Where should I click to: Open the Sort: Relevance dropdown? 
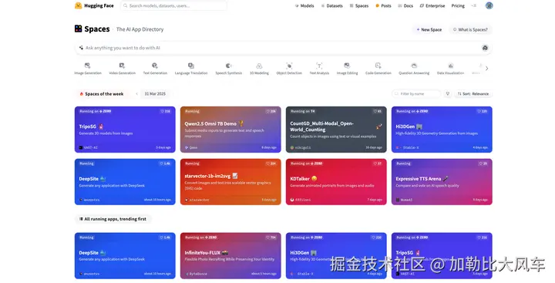(x=473, y=94)
